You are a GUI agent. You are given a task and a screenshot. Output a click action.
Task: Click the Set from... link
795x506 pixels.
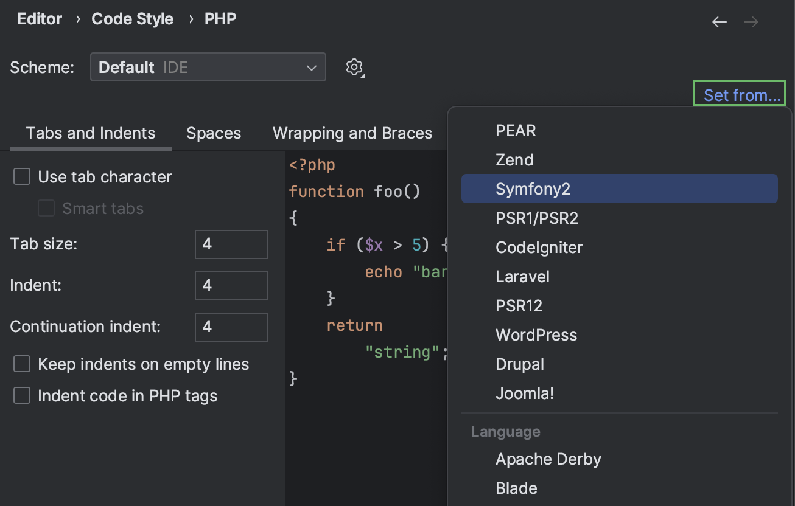[x=742, y=95]
